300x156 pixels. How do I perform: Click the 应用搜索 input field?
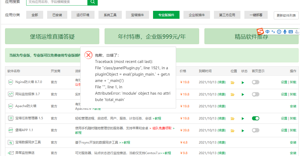coord(57,2)
